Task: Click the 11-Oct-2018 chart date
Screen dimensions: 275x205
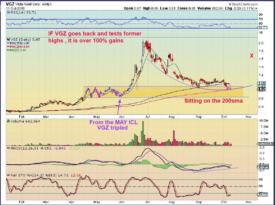Action: [x=15, y=8]
